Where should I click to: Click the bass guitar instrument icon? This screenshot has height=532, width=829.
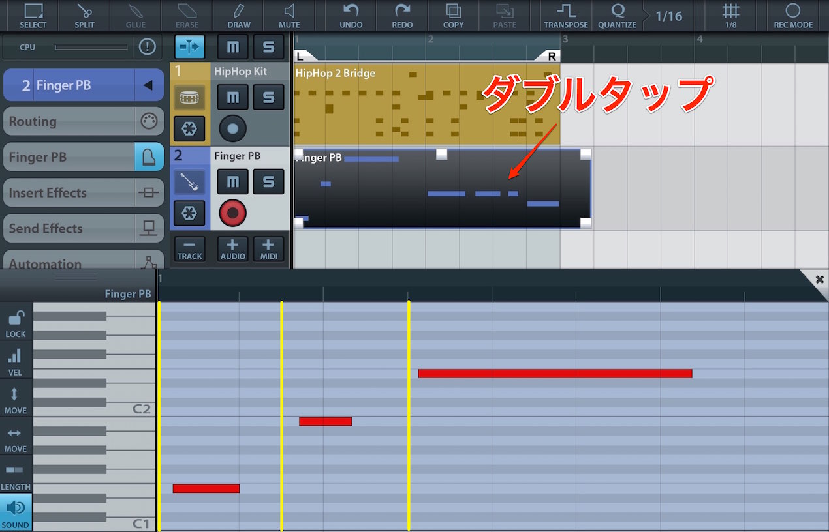click(x=189, y=182)
